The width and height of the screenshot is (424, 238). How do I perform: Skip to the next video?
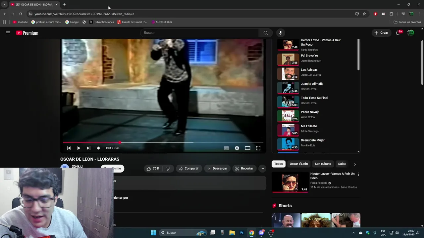click(88, 148)
